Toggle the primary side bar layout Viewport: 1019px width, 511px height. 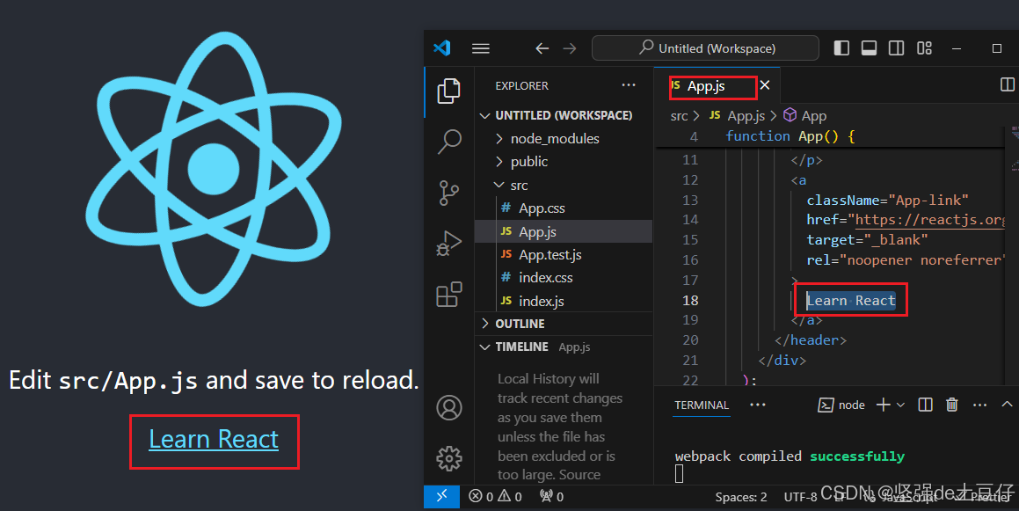click(x=841, y=48)
